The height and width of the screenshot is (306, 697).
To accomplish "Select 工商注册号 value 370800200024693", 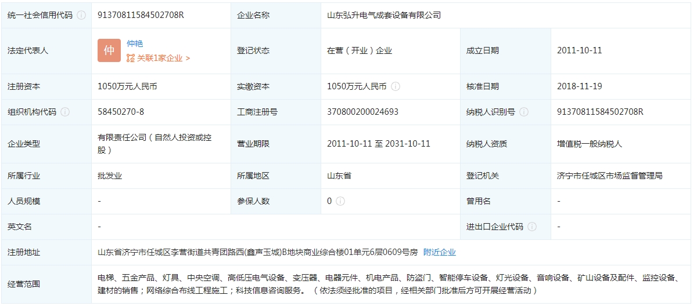I will 362,111.
